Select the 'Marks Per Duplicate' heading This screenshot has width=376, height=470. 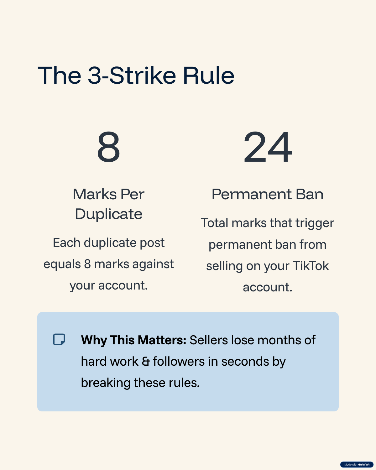tap(108, 204)
